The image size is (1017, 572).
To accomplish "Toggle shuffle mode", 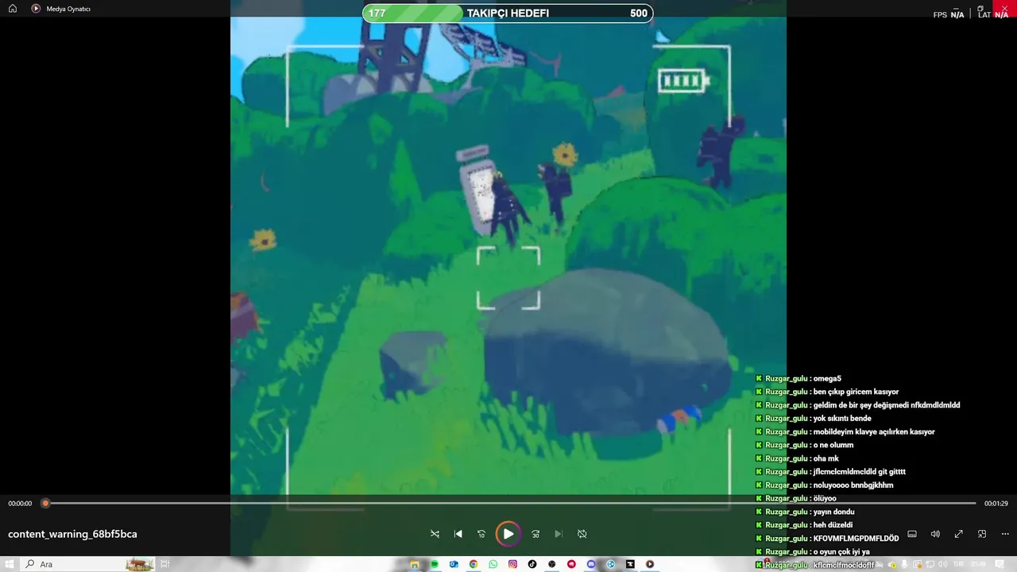I will click(x=435, y=534).
